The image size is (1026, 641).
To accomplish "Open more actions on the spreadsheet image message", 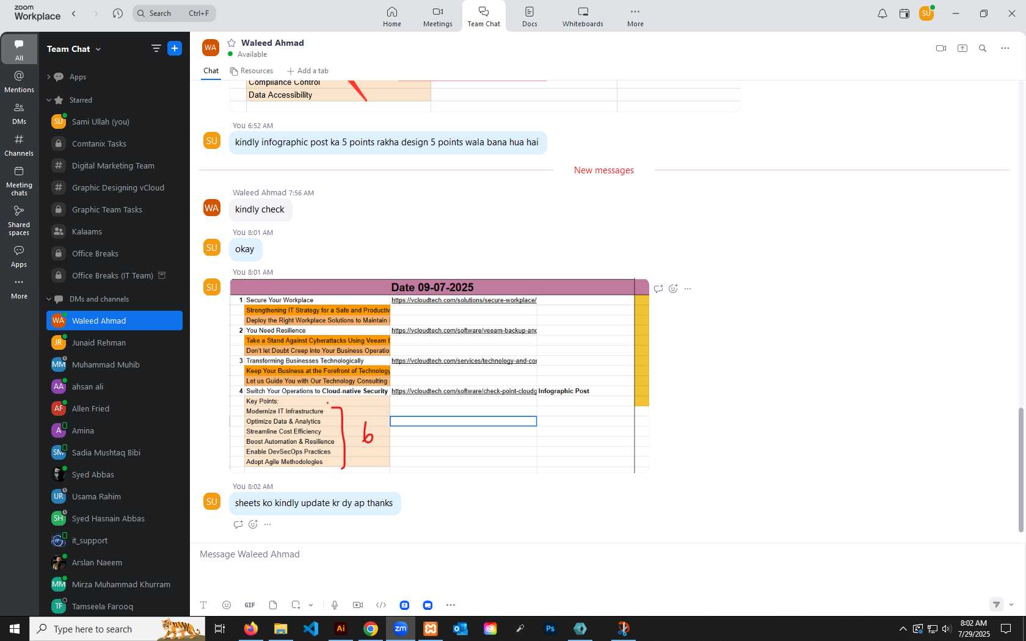I will click(688, 289).
